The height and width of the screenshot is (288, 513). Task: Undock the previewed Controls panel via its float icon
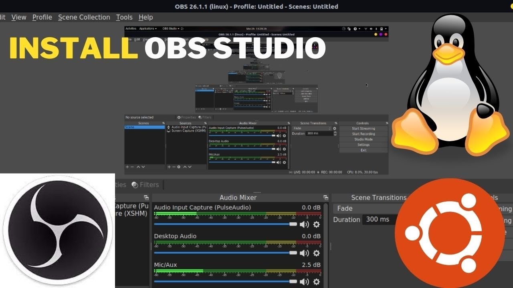(x=387, y=123)
